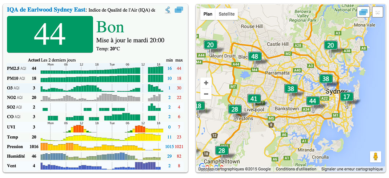Open the IQA de Earlwood Sydney East link
This screenshot has height=178, width=389.
(x=46, y=10)
